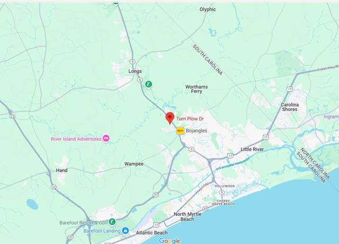Open the Bojangles restaurant icon

point(180,131)
